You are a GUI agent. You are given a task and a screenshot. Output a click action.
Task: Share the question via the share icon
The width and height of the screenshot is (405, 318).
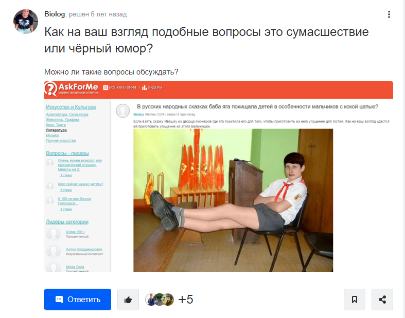(382, 300)
